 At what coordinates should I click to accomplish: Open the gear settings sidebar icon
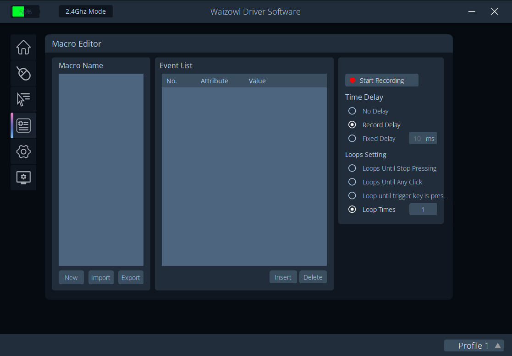(23, 151)
